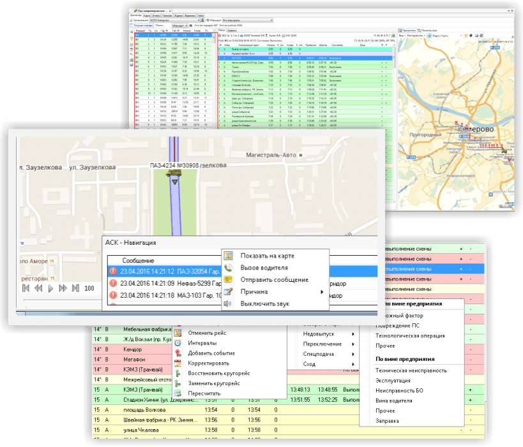Switch to the Диспетчер tab

pyautogui.click(x=136, y=15)
